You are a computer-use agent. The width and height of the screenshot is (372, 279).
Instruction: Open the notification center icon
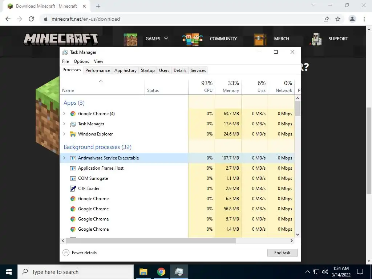coord(360,272)
